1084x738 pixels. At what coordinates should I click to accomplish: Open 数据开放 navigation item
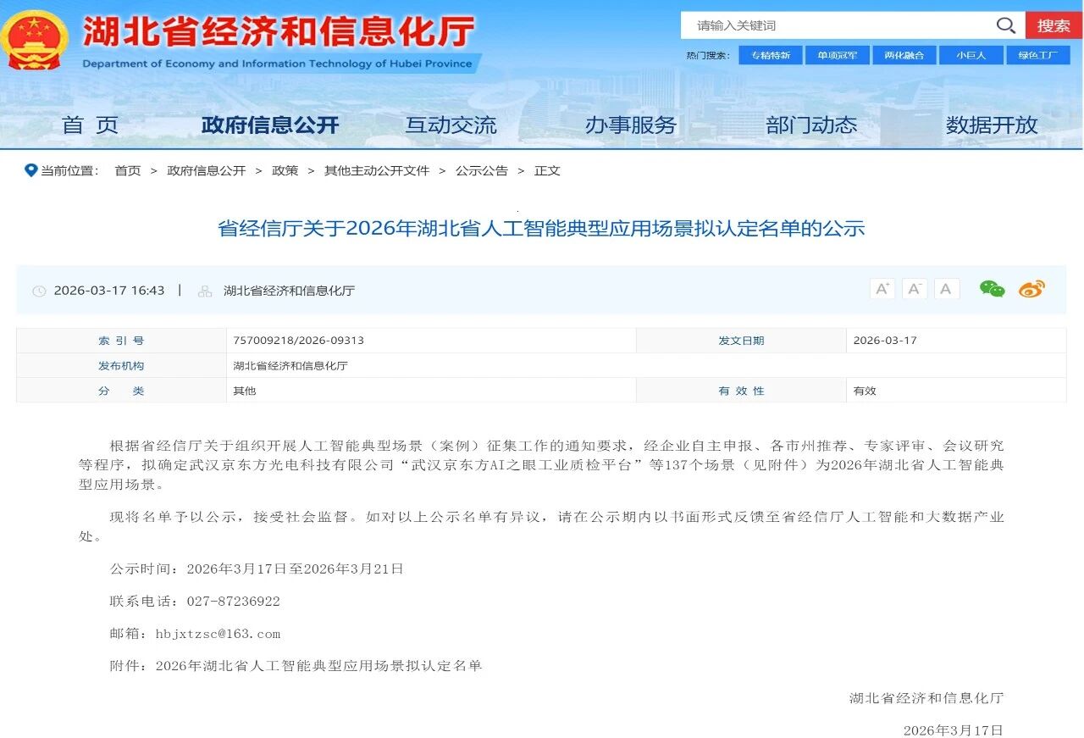coord(992,125)
